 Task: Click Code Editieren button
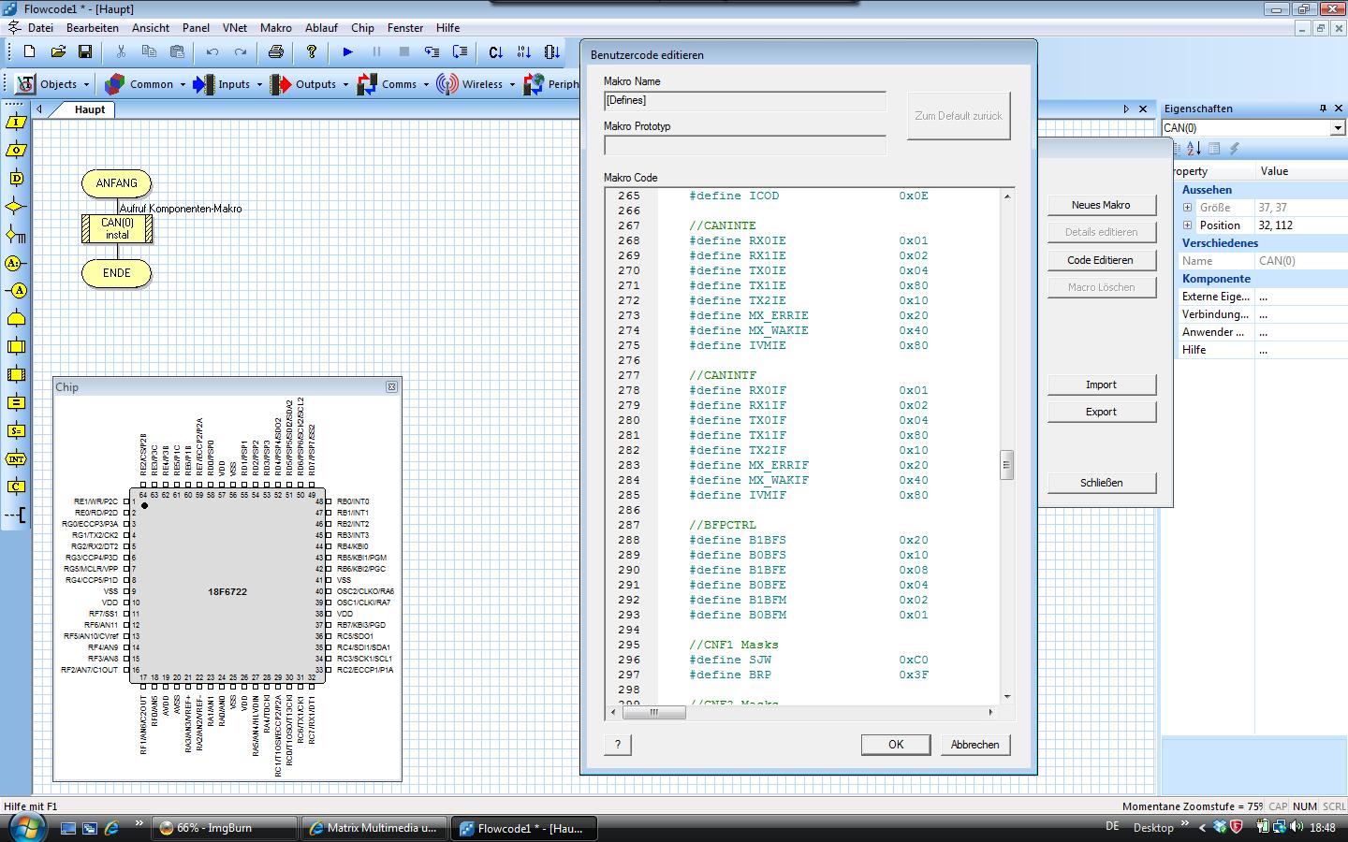[x=1101, y=260]
